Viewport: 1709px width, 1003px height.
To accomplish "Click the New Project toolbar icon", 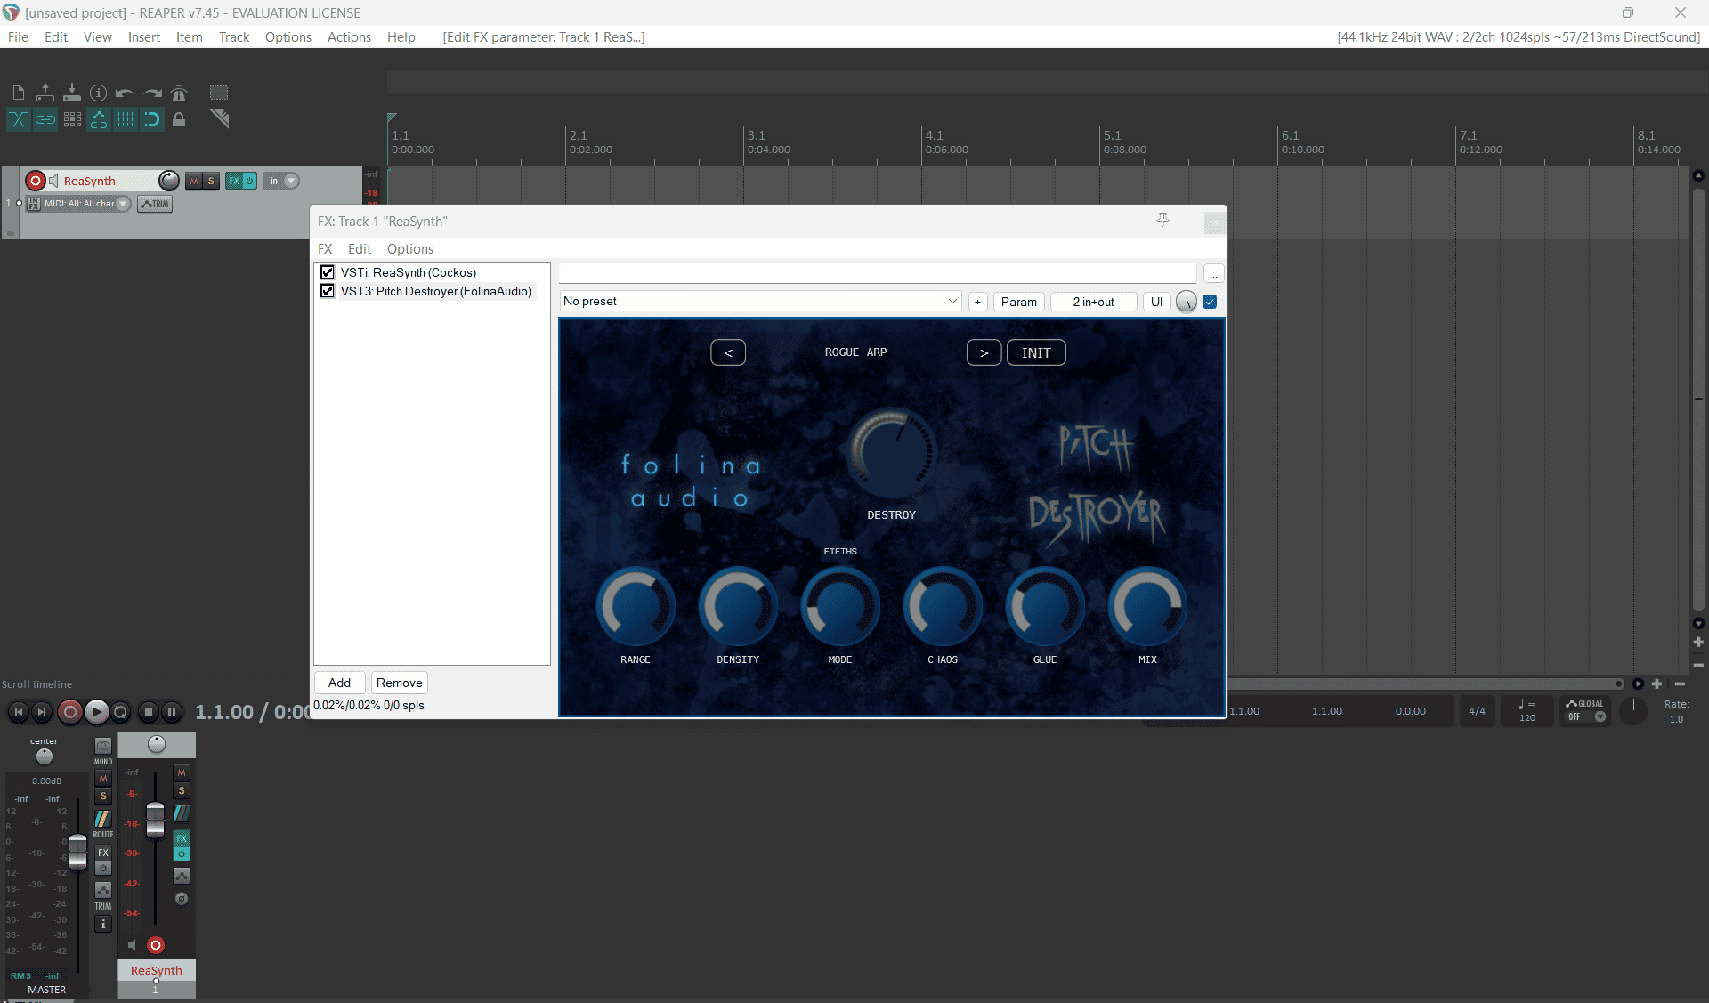I will [18, 93].
